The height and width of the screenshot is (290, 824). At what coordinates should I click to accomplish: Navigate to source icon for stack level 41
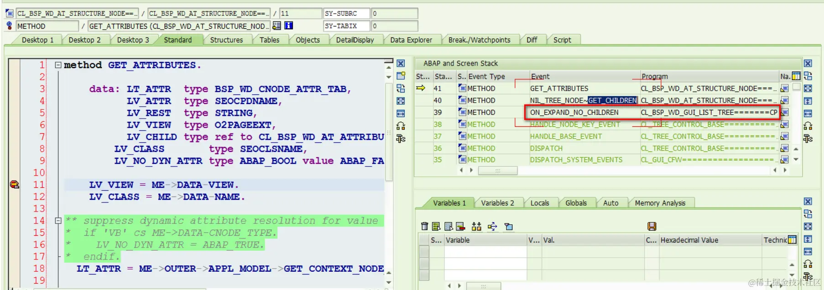(x=784, y=88)
